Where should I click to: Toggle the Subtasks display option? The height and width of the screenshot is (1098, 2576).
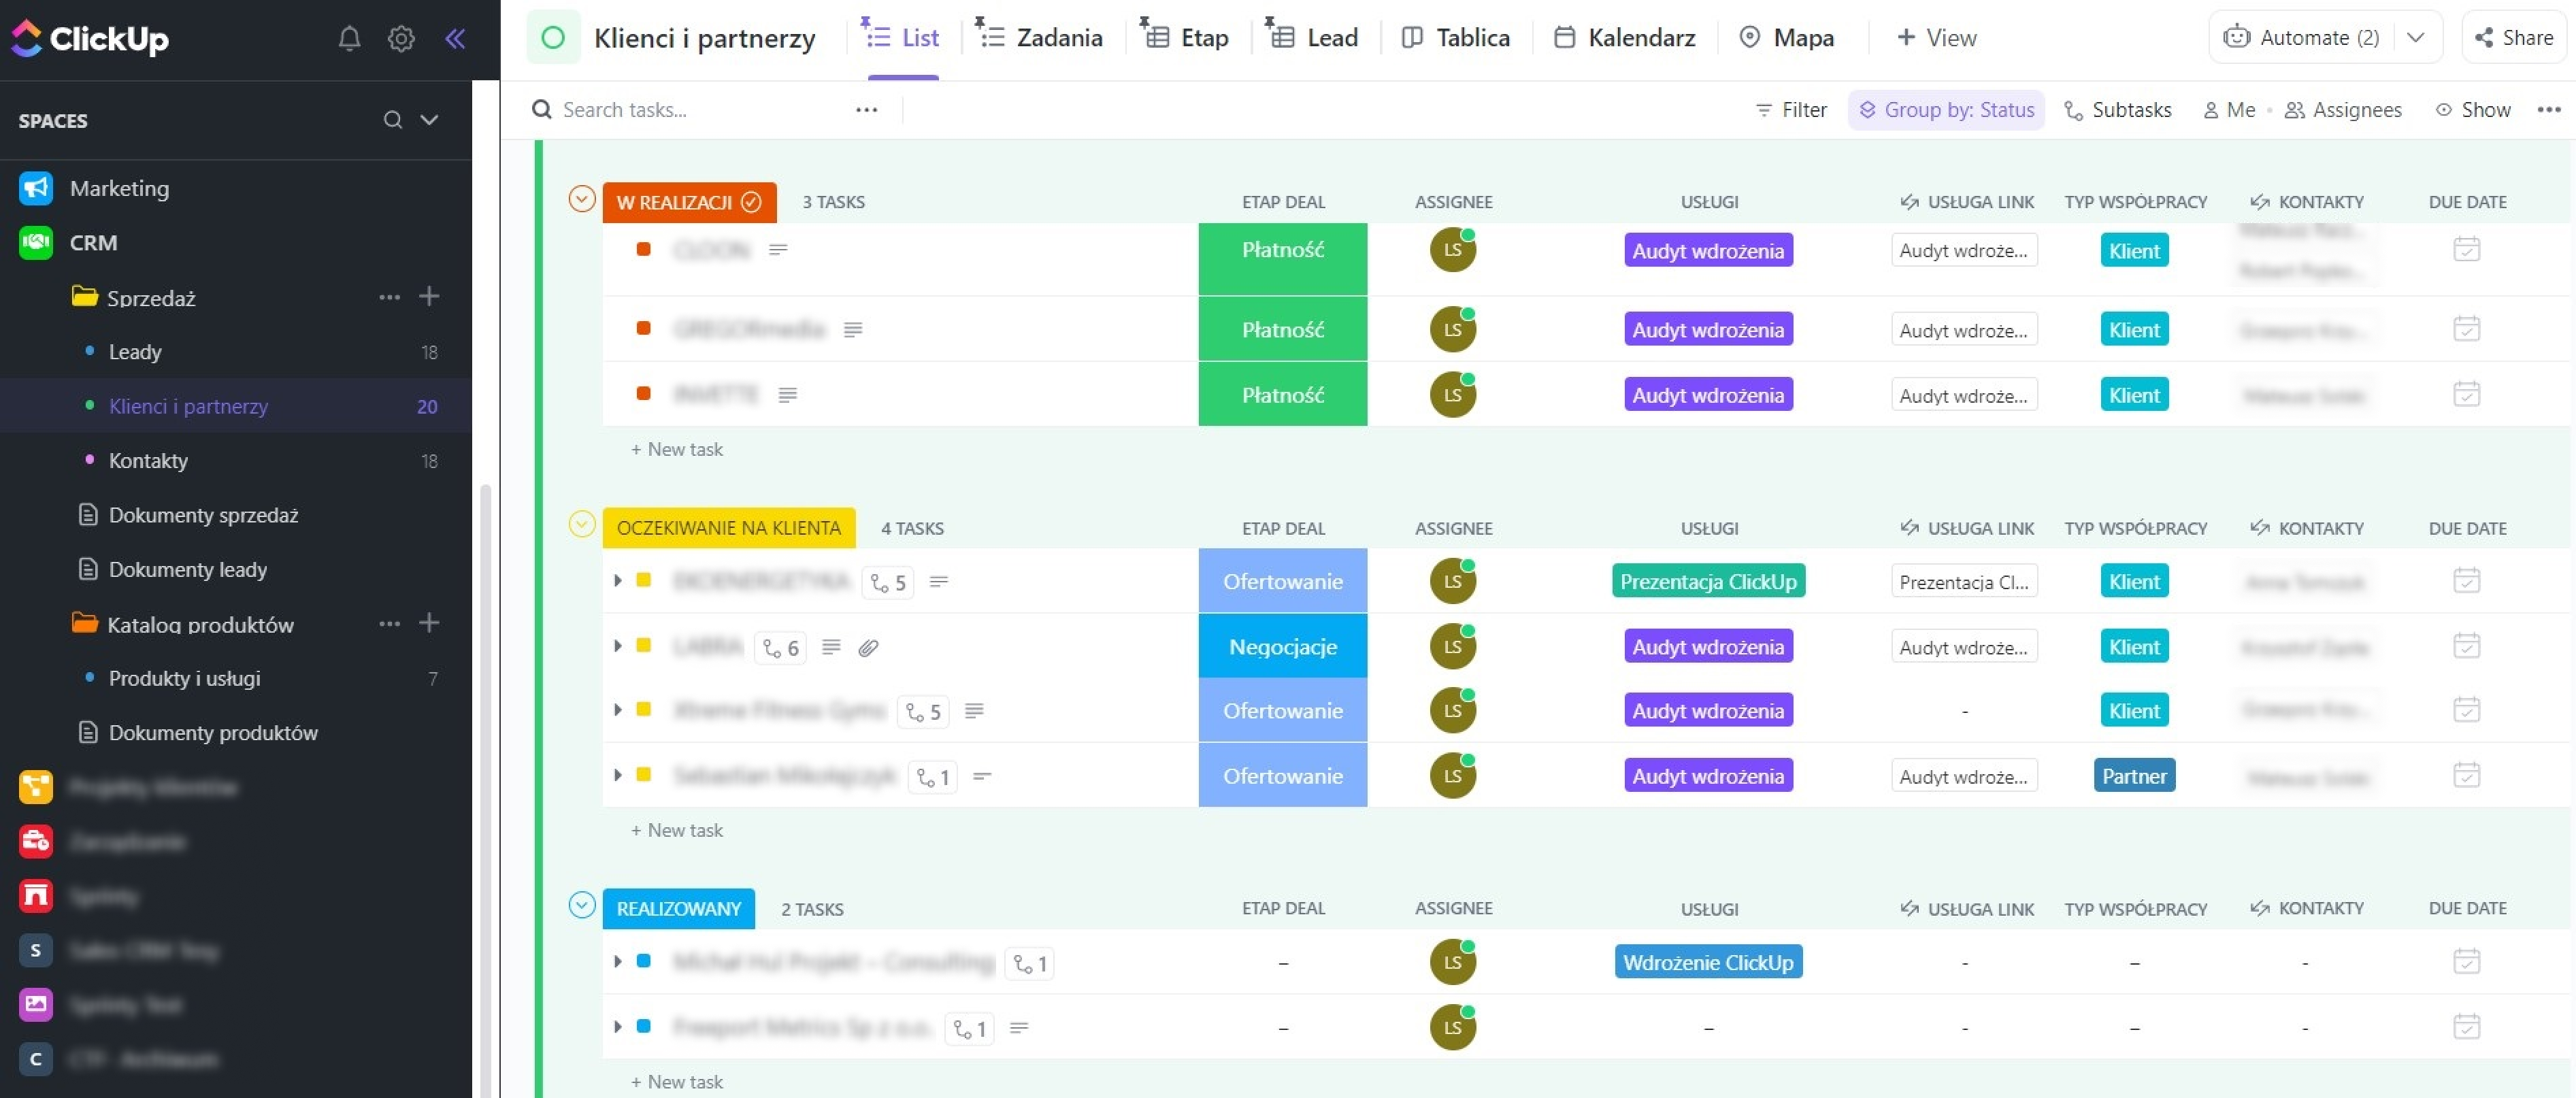(x=2117, y=110)
